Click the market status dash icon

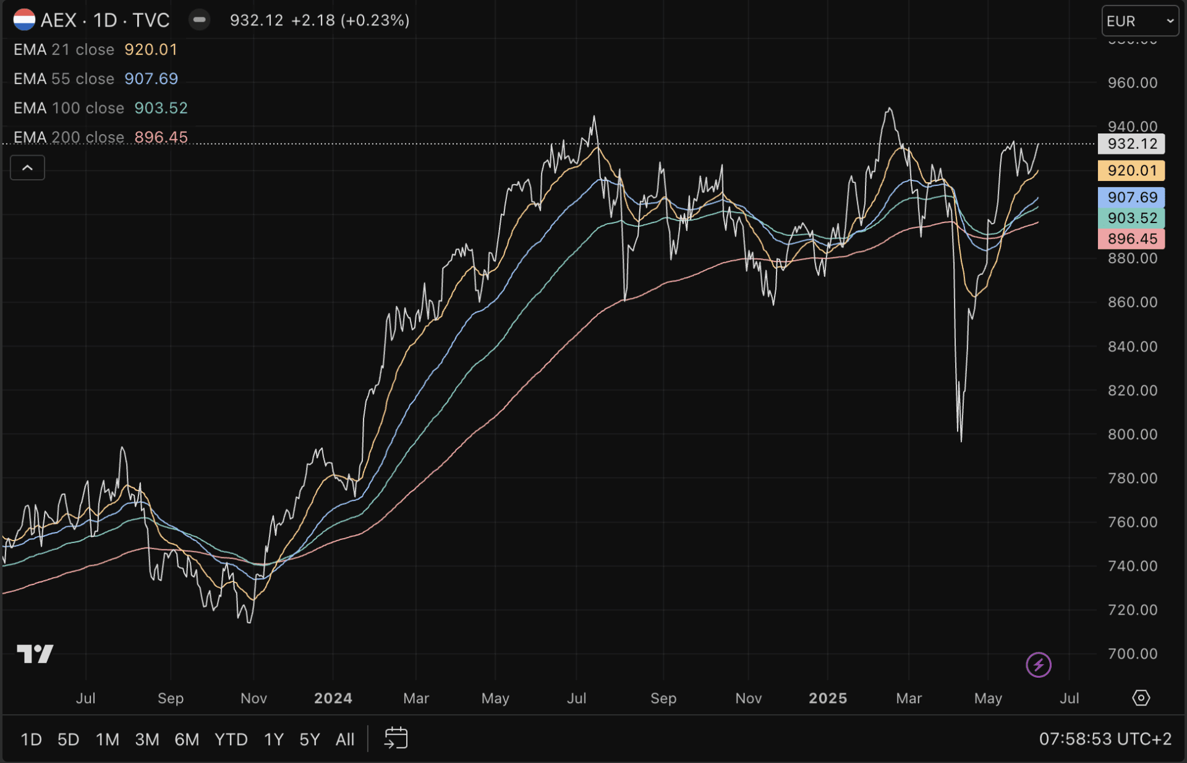coord(199,20)
